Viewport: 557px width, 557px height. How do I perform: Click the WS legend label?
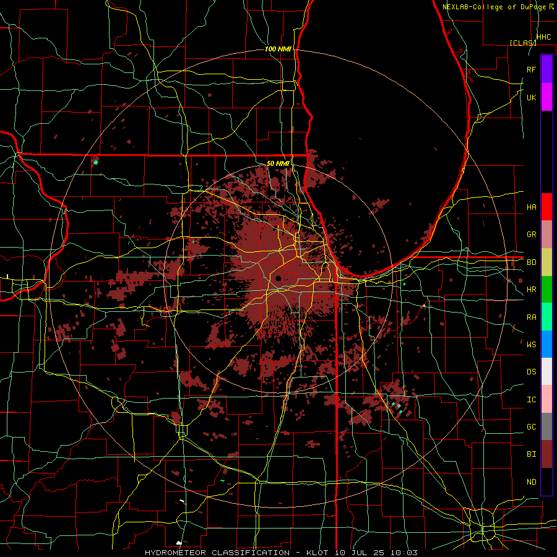(531, 344)
